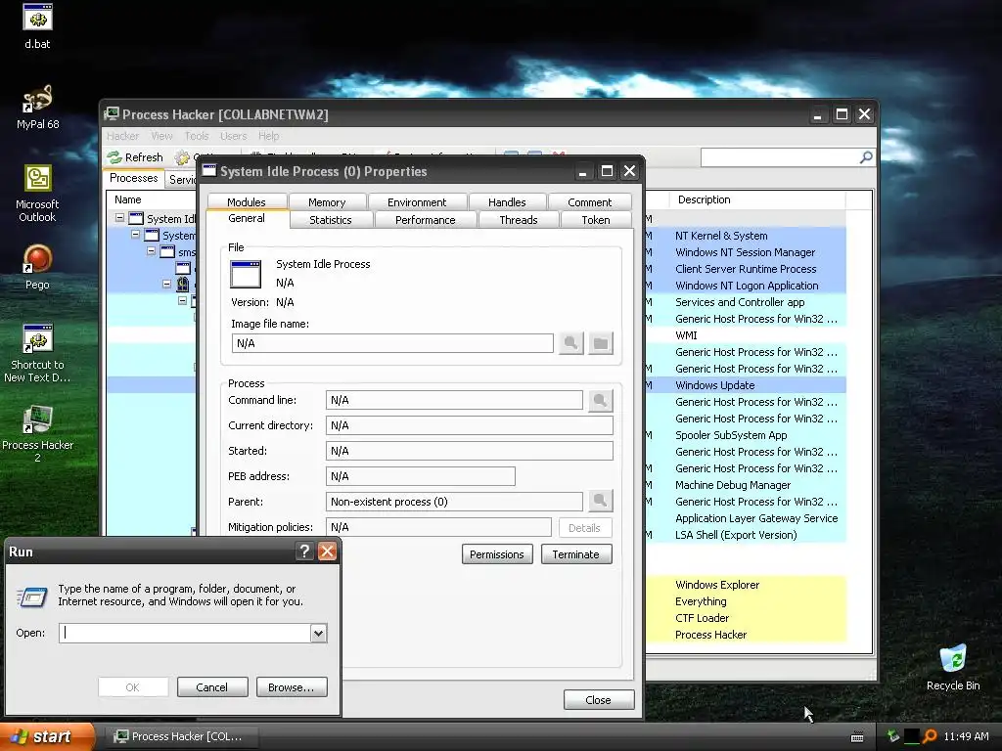1002x751 pixels.
Task: Click the magnifier icon in the system tray
Action: click(x=930, y=736)
